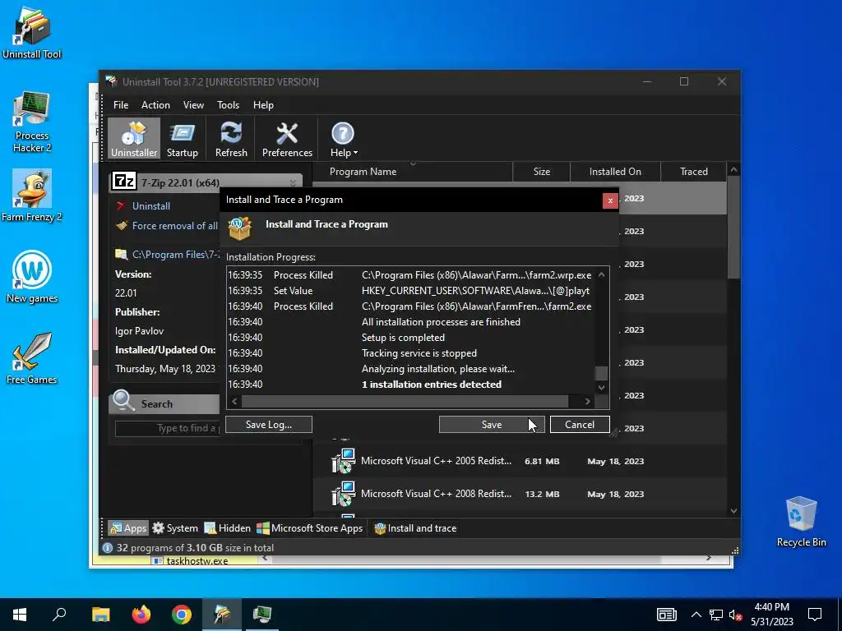
Task: Select Microsoft Visual C++ 2008 Redist row
Action: coord(520,494)
